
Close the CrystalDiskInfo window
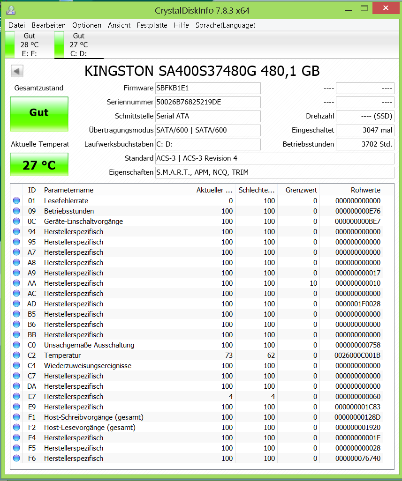click(x=386, y=8)
